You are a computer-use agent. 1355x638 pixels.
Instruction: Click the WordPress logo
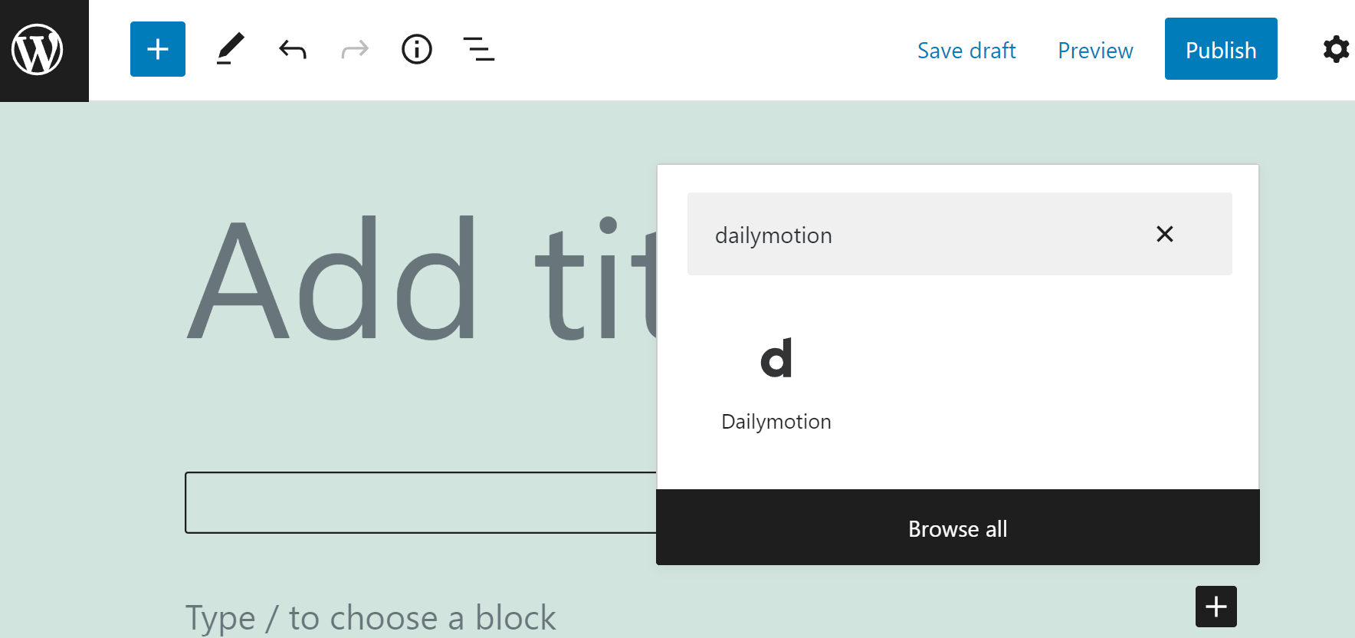[44, 49]
